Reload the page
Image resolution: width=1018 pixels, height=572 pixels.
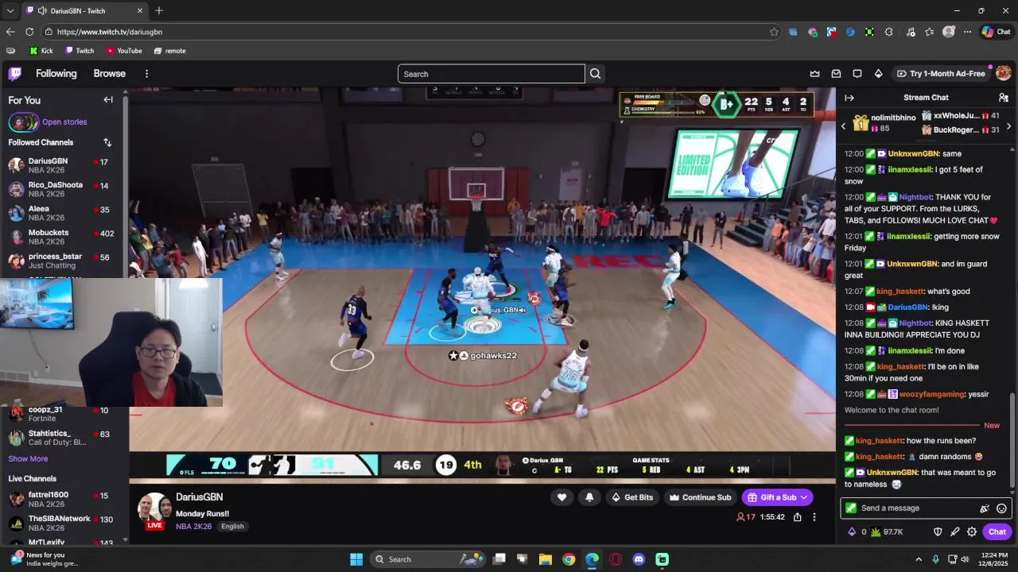[x=29, y=32]
